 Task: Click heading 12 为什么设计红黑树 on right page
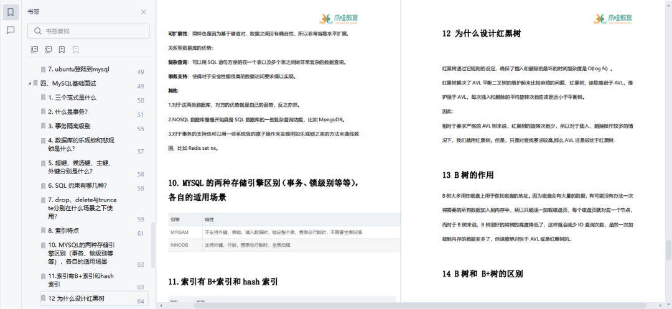[x=481, y=34]
